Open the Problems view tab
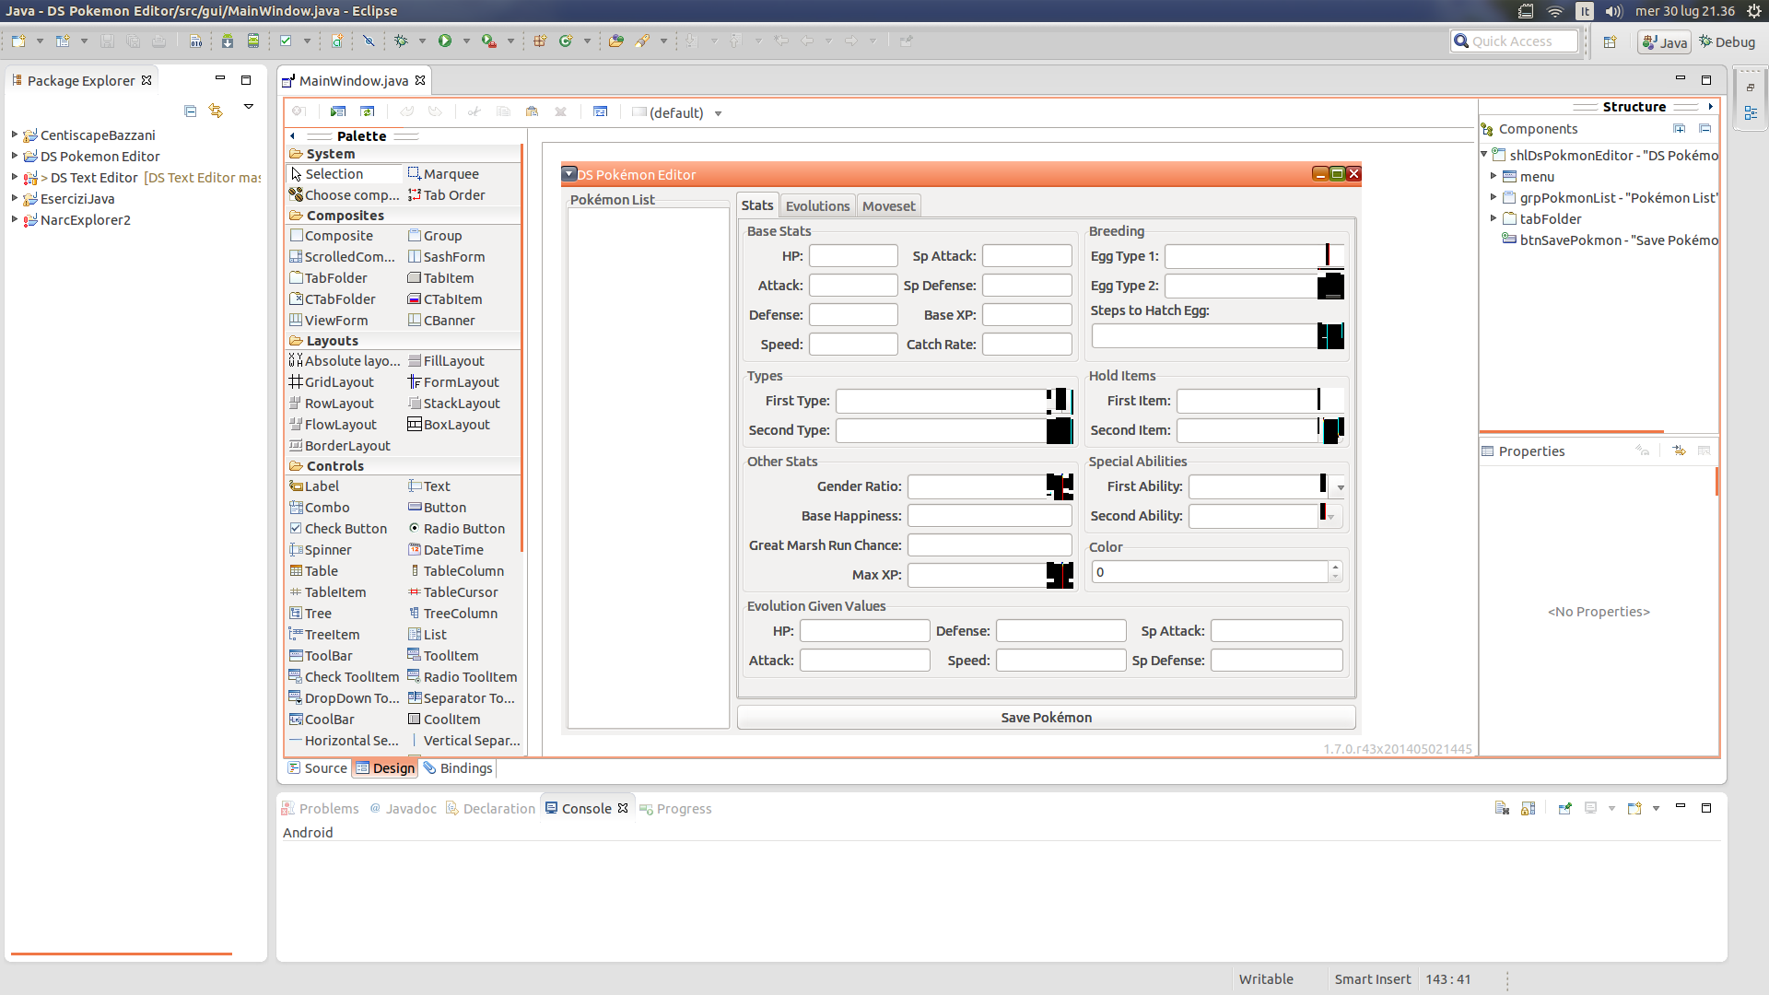 pyautogui.click(x=320, y=809)
